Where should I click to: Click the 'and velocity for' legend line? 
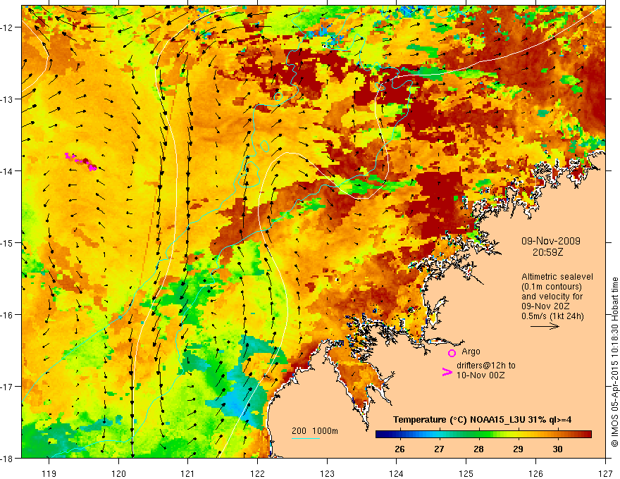(x=552, y=297)
